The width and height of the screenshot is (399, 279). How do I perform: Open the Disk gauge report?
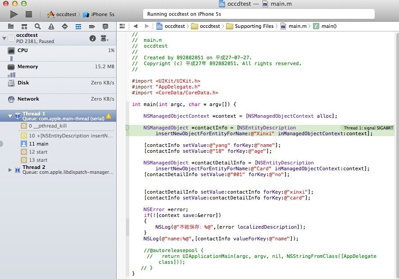tap(58, 86)
